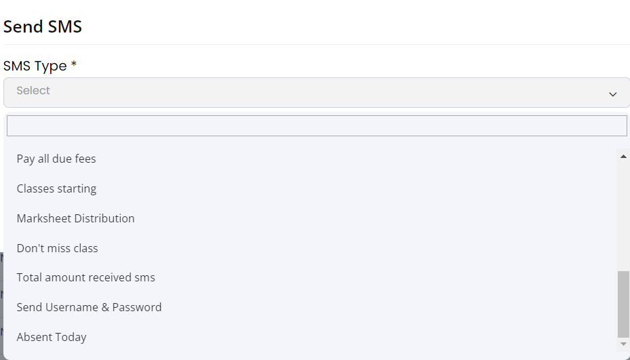Image resolution: width=630 pixels, height=360 pixels.
Task: Pick the Absent Today option
Action: coord(52,337)
